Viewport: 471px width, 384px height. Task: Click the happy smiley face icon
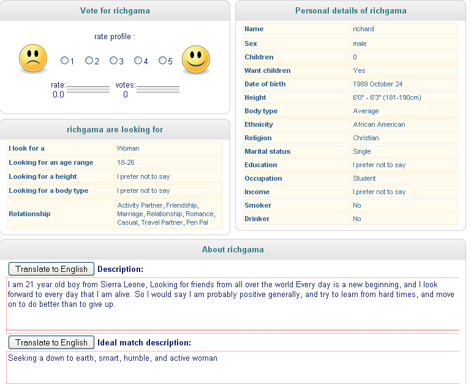pyautogui.click(x=196, y=59)
